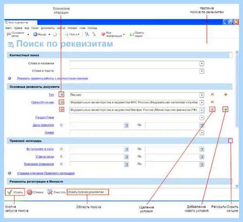Open calendar picker for Утрата силы По field

pyautogui.click(x=202, y=157)
